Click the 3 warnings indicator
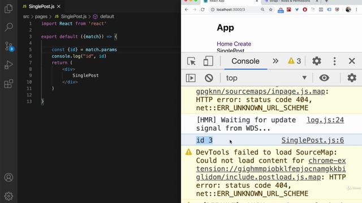Viewport: 362px width, 203px height. pos(294,61)
